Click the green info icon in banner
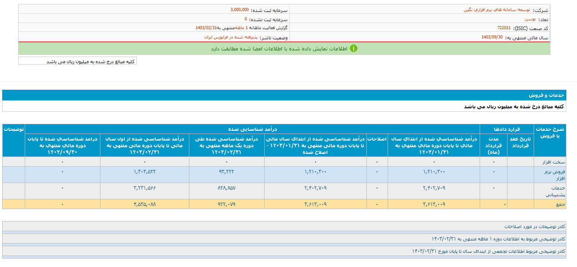This screenshot has height=267, width=577. pos(353,49)
